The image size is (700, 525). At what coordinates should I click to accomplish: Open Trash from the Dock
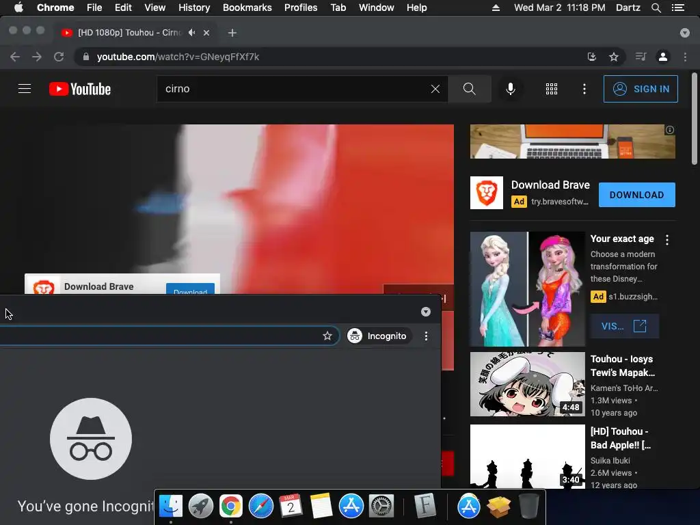528,506
